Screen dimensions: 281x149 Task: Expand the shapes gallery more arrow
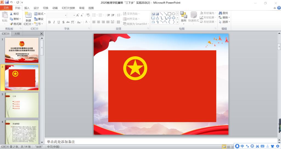(178, 22)
